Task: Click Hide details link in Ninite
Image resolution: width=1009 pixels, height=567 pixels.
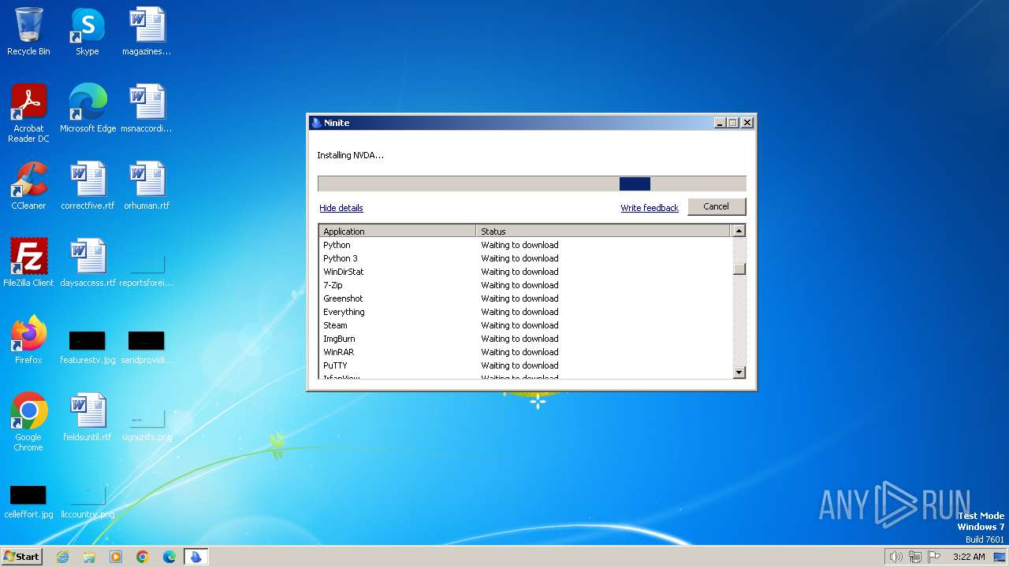Action: [x=341, y=208]
